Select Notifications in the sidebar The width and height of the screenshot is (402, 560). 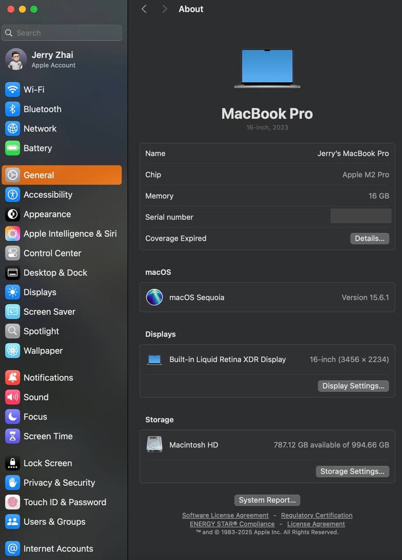point(48,378)
